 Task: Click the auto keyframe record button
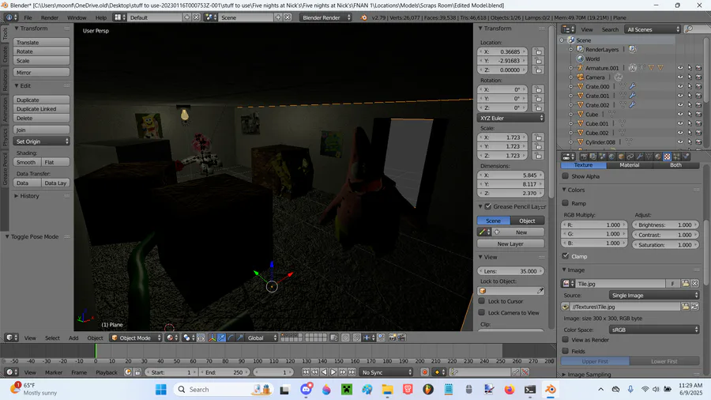424,372
